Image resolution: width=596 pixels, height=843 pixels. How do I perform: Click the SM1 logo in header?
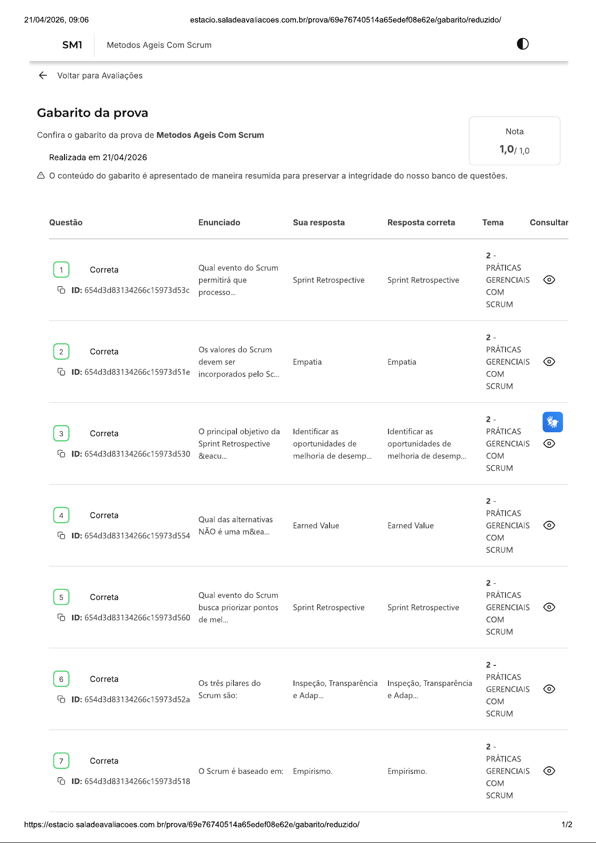[x=72, y=45]
